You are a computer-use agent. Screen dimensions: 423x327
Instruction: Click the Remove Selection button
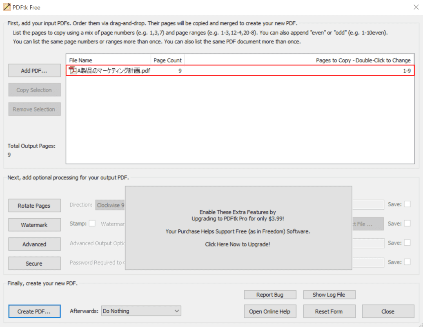[x=34, y=109]
